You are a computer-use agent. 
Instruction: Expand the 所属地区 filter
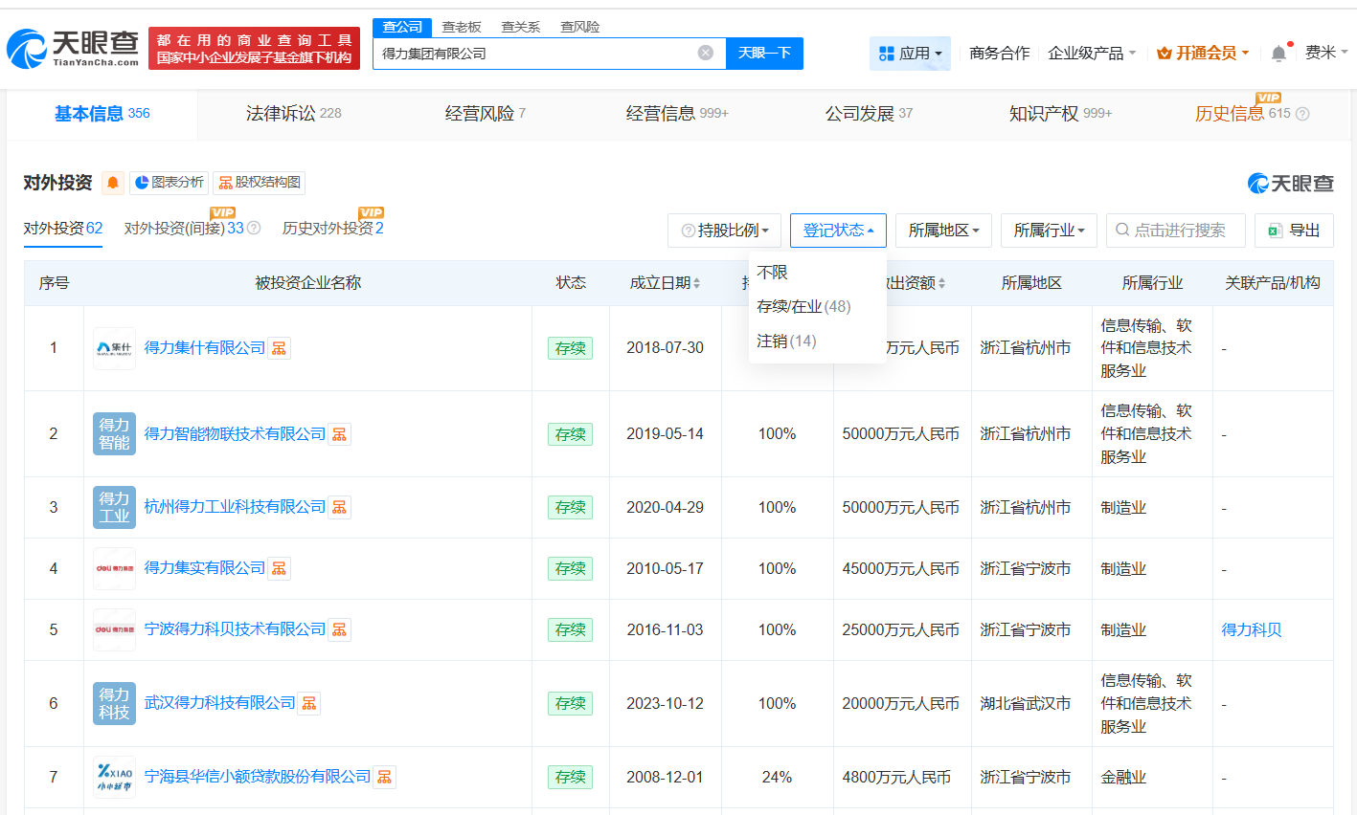pos(942,230)
